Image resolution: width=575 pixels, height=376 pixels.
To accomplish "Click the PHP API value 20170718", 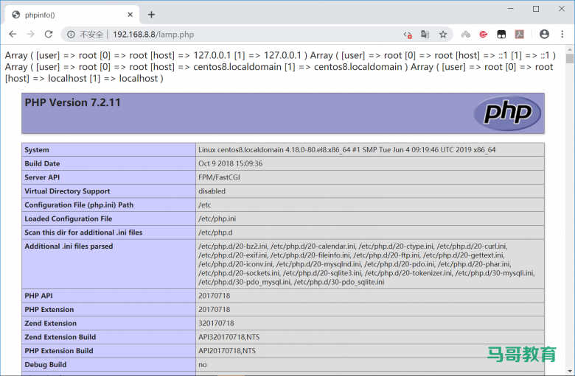I will (x=215, y=296).
